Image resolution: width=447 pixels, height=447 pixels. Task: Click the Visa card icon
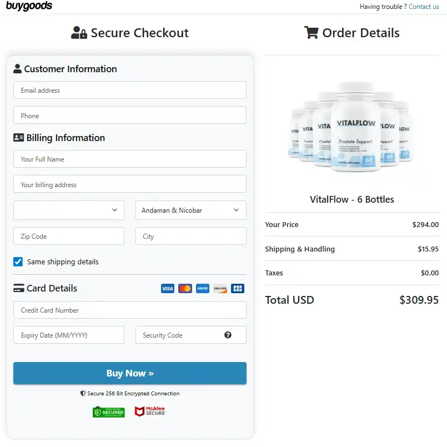pyautogui.click(x=167, y=288)
